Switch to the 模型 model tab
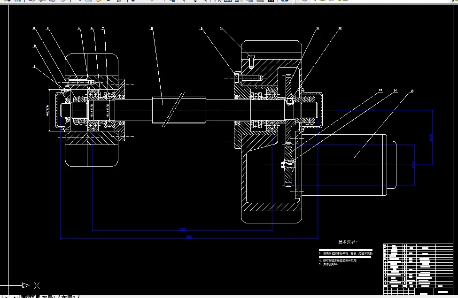 31,297
